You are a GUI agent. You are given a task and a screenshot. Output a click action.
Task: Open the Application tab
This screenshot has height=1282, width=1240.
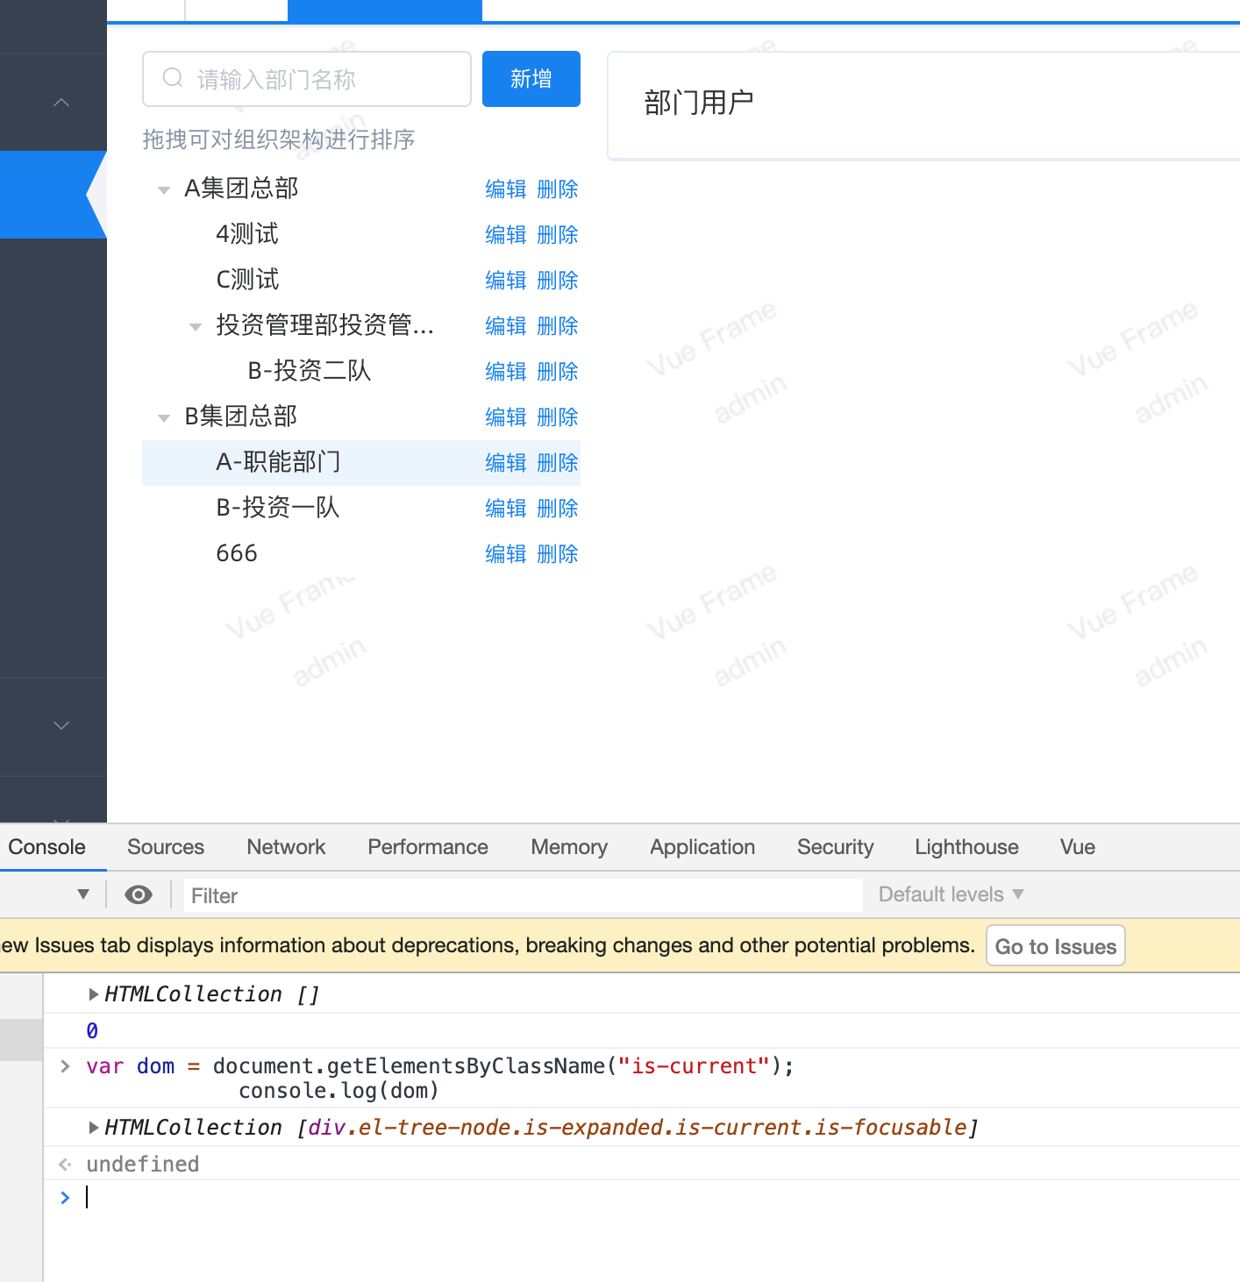(702, 847)
